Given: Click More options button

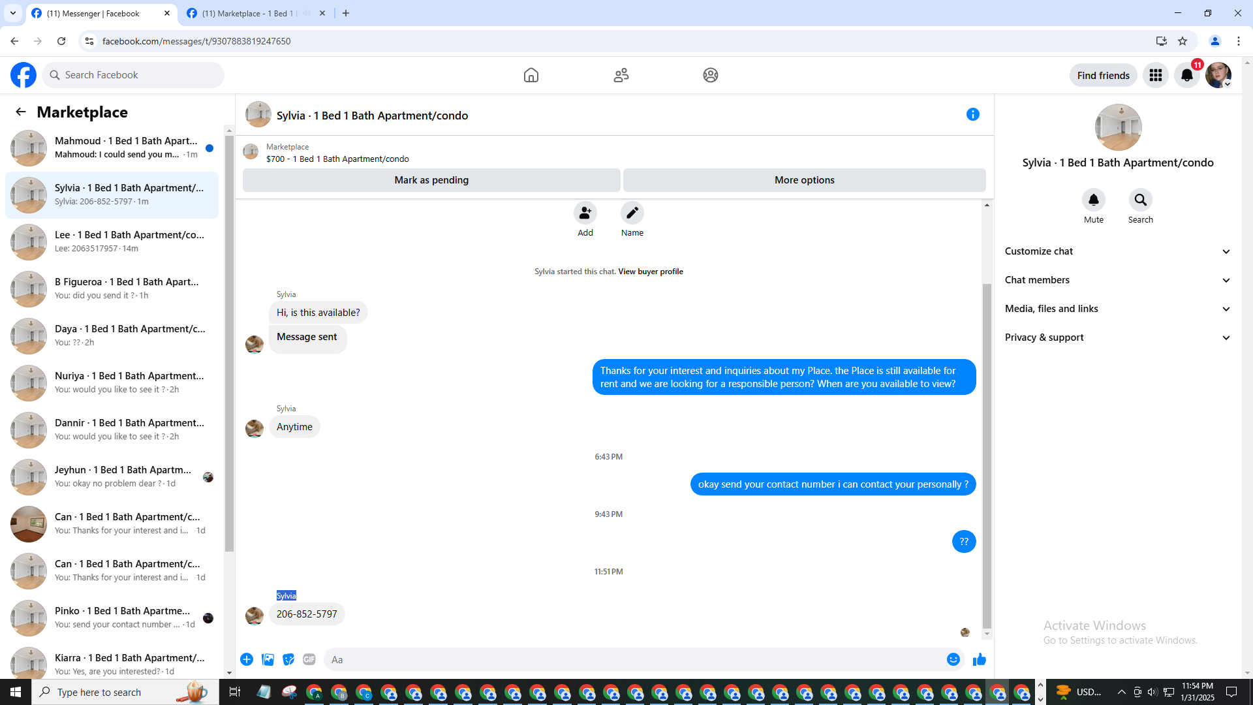Looking at the screenshot, I should (x=805, y=180).
